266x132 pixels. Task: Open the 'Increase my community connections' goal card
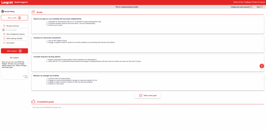click(x=148, y=44)
